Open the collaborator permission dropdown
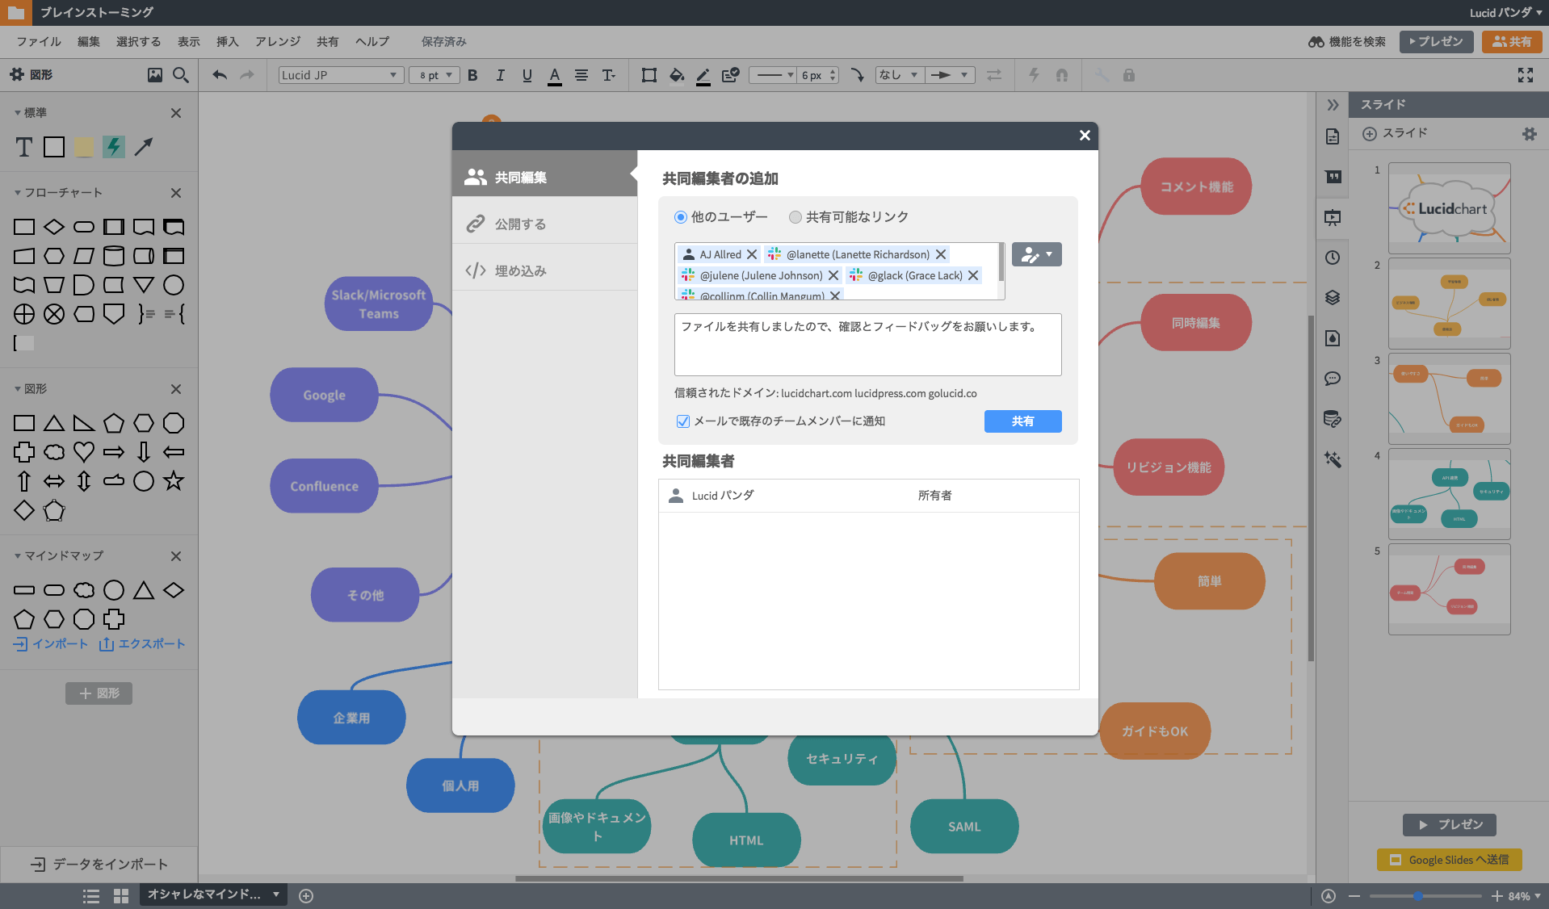1549x909 pixels. (1036, 254)
